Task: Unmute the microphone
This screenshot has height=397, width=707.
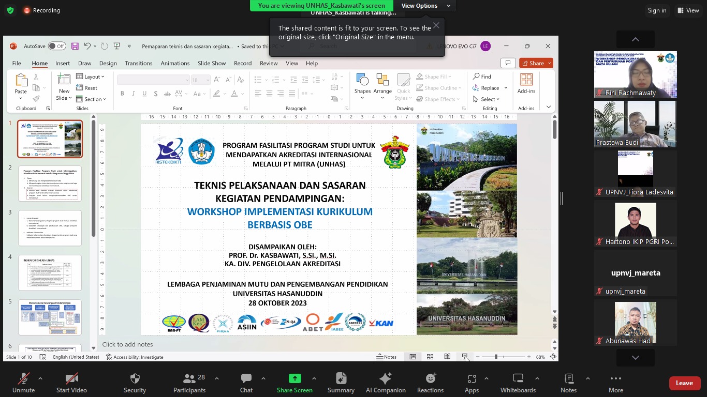Action: click(x=23, y=383)
